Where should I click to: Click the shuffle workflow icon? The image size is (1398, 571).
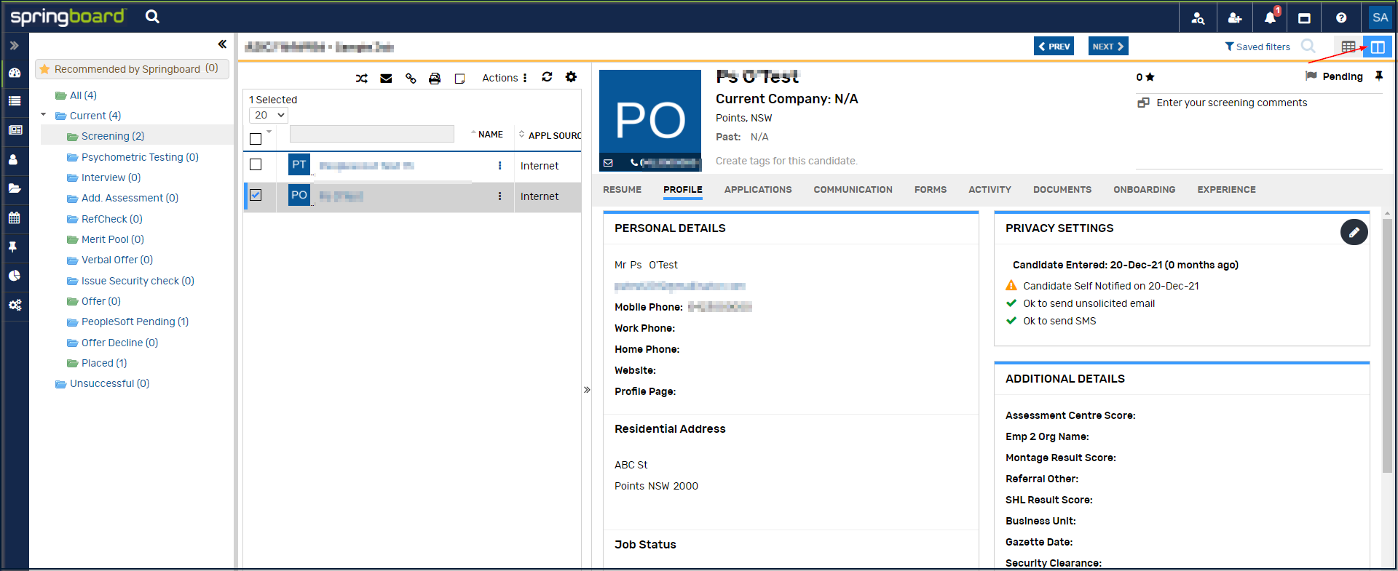coord(362,78)
